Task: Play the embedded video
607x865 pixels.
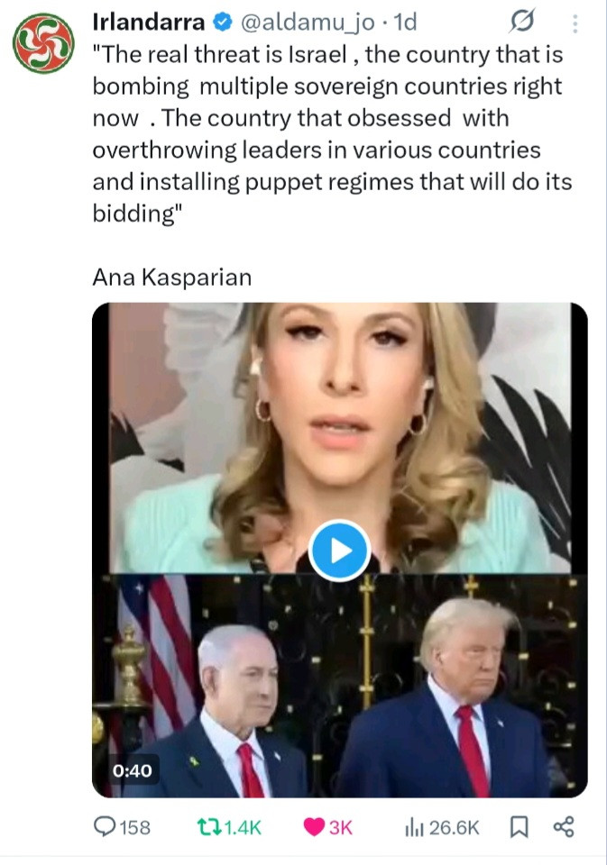Action: click(339, 550)
